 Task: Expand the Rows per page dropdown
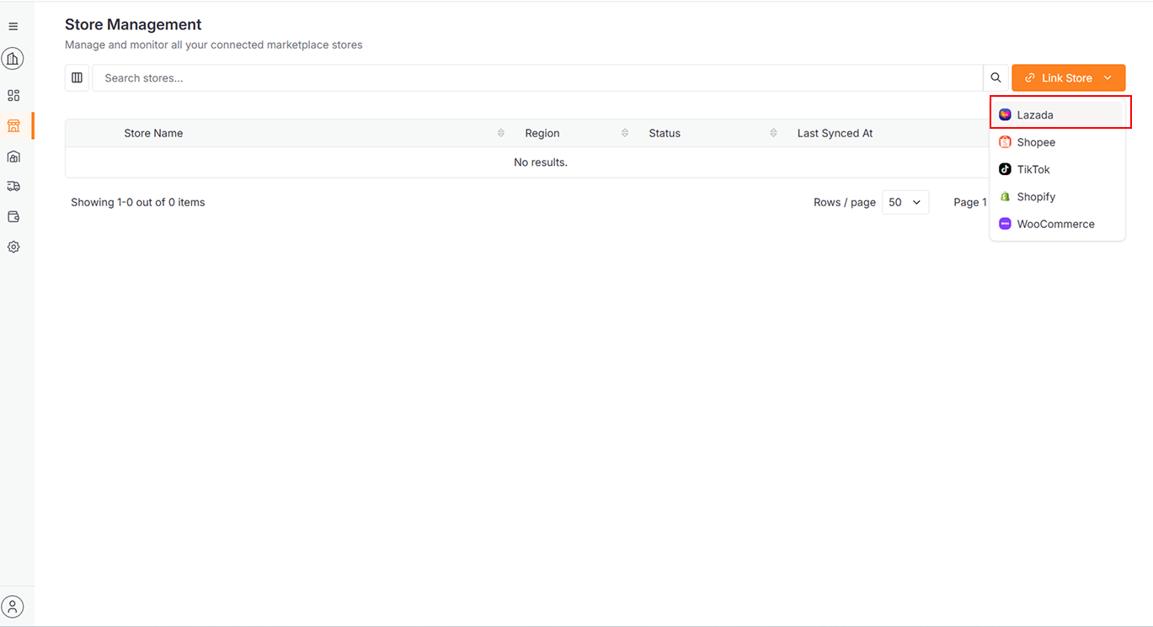905,203
